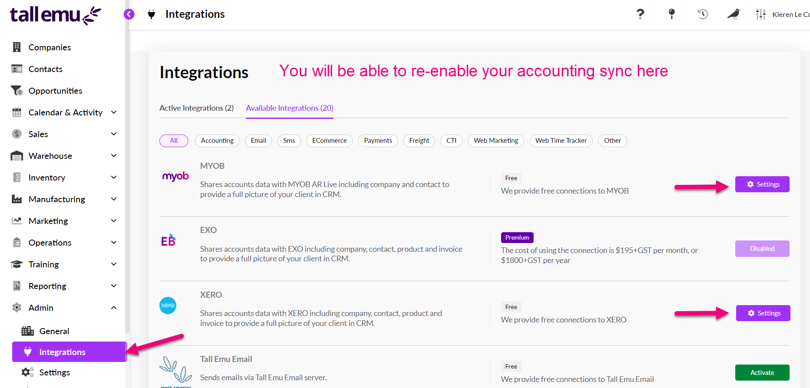Open the Companies menu item

50,47
